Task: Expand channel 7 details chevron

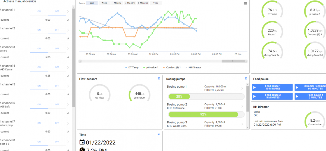Action: coord(68,123)
